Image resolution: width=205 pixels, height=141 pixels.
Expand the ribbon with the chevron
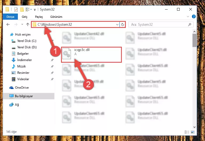pos(188,16)
